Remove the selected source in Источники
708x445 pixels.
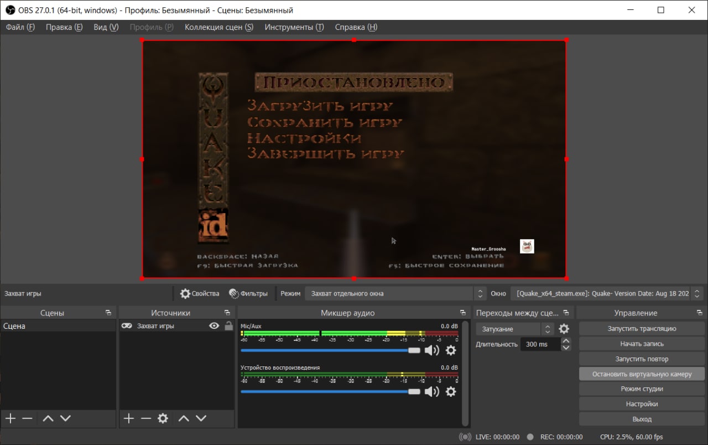point(145,418)
